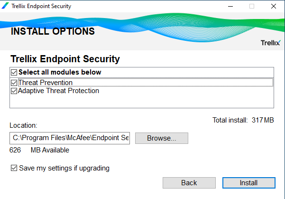The image size is (285, 199).
Task: Click the Trellix app icon in title bar
Action: [x=5, y=6]
